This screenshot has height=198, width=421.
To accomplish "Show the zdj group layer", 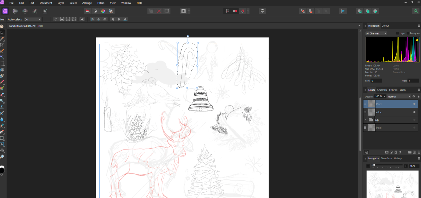I will 414,120.
